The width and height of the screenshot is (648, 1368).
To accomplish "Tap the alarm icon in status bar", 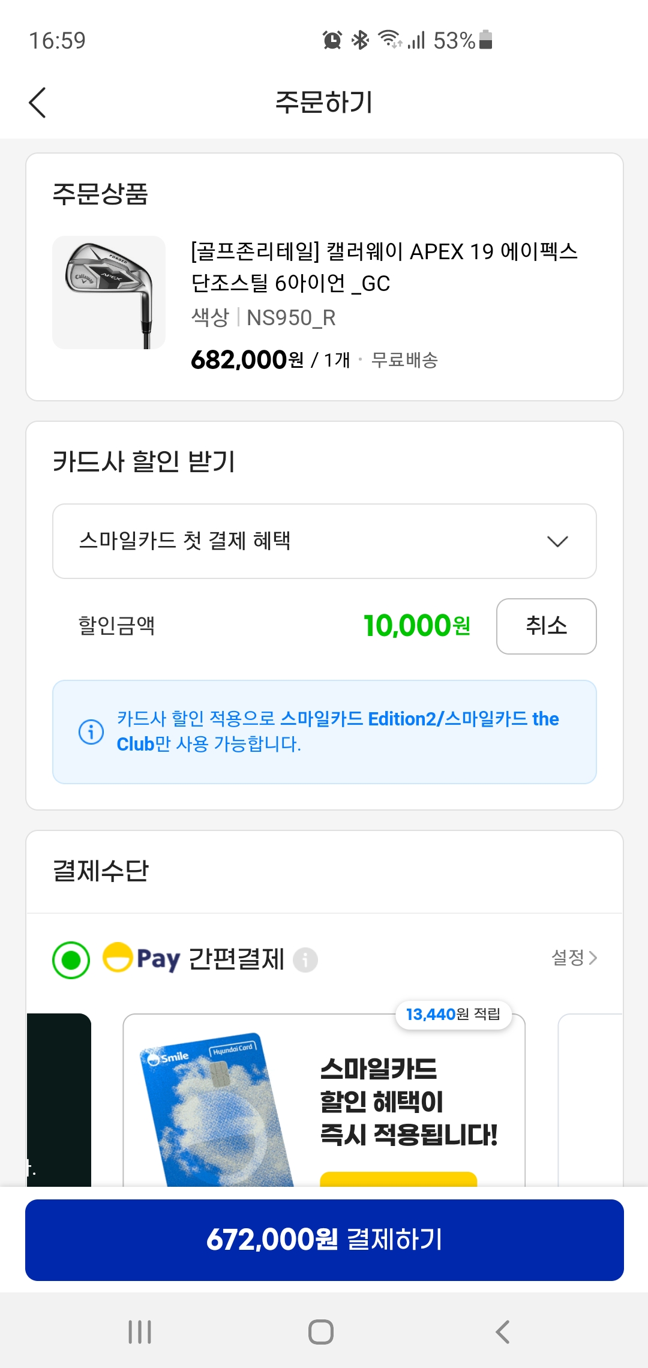I will (332, 40).
